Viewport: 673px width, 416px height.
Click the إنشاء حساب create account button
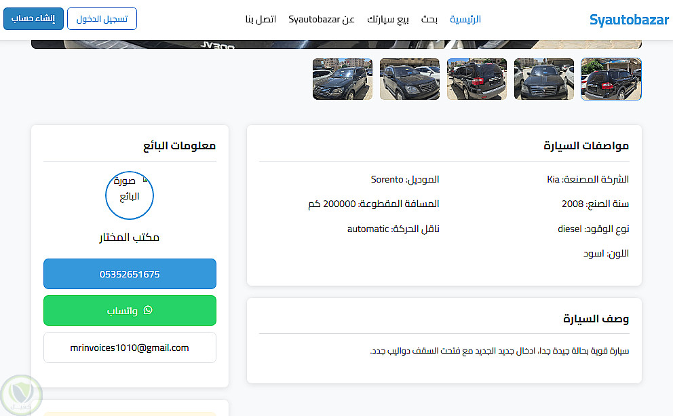[x=33, y=18]
